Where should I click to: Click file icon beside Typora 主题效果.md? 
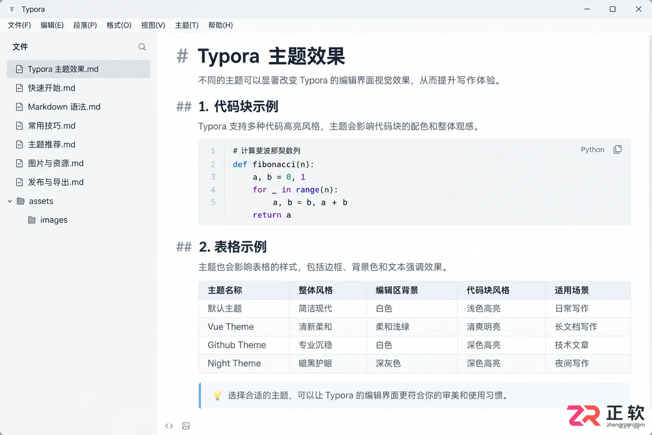19,69
